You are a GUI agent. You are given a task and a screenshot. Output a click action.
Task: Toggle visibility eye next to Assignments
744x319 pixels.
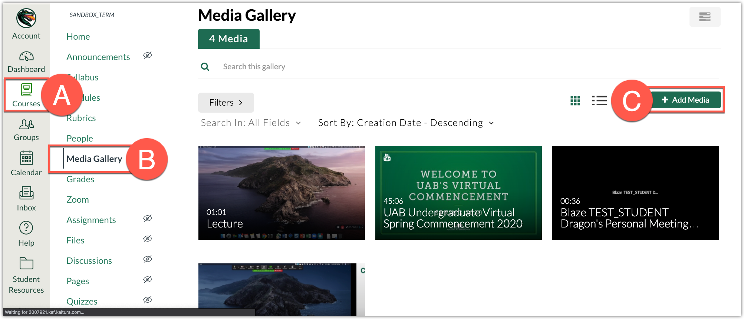(x=148, y=219)
